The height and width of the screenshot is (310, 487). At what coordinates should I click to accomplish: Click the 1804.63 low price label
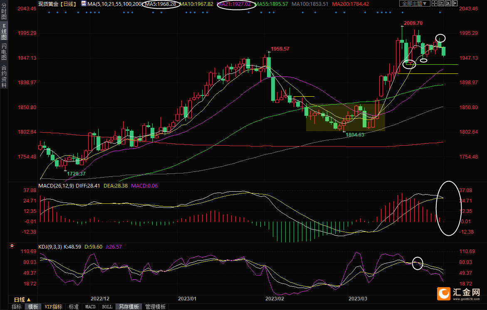pos(355,135)
